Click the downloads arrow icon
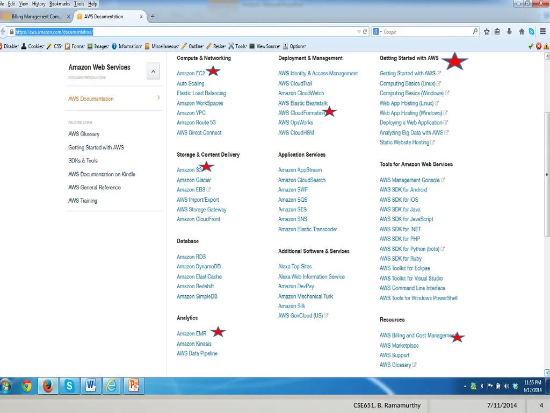Viewport: 550px width, 413px height. 509,32
